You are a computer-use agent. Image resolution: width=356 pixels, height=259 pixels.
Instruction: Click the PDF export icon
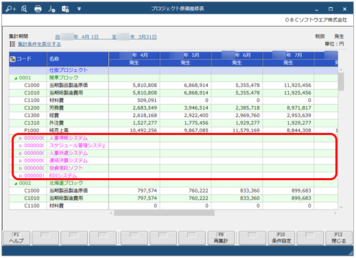[51, 9]
